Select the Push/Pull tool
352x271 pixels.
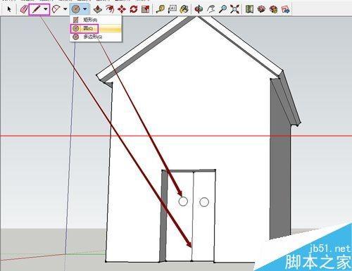pos(98,9)
